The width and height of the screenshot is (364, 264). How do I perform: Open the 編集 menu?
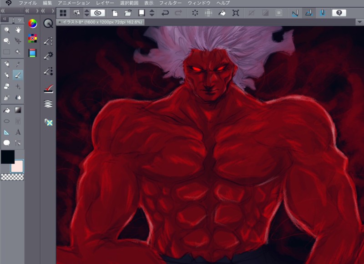click(47, 3)
